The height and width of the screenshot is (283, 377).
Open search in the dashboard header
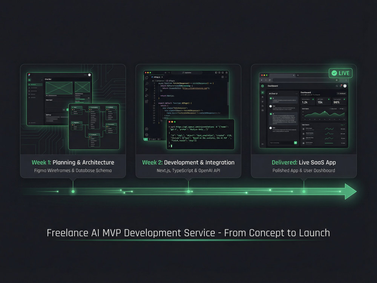337,86
